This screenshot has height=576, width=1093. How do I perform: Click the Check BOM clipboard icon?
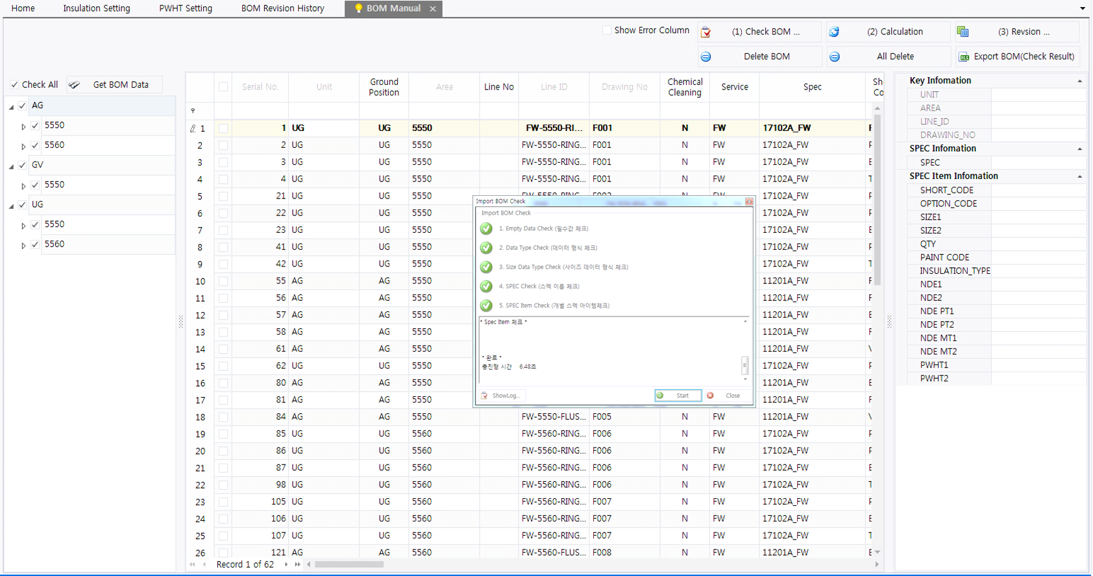tap(706, 32)
